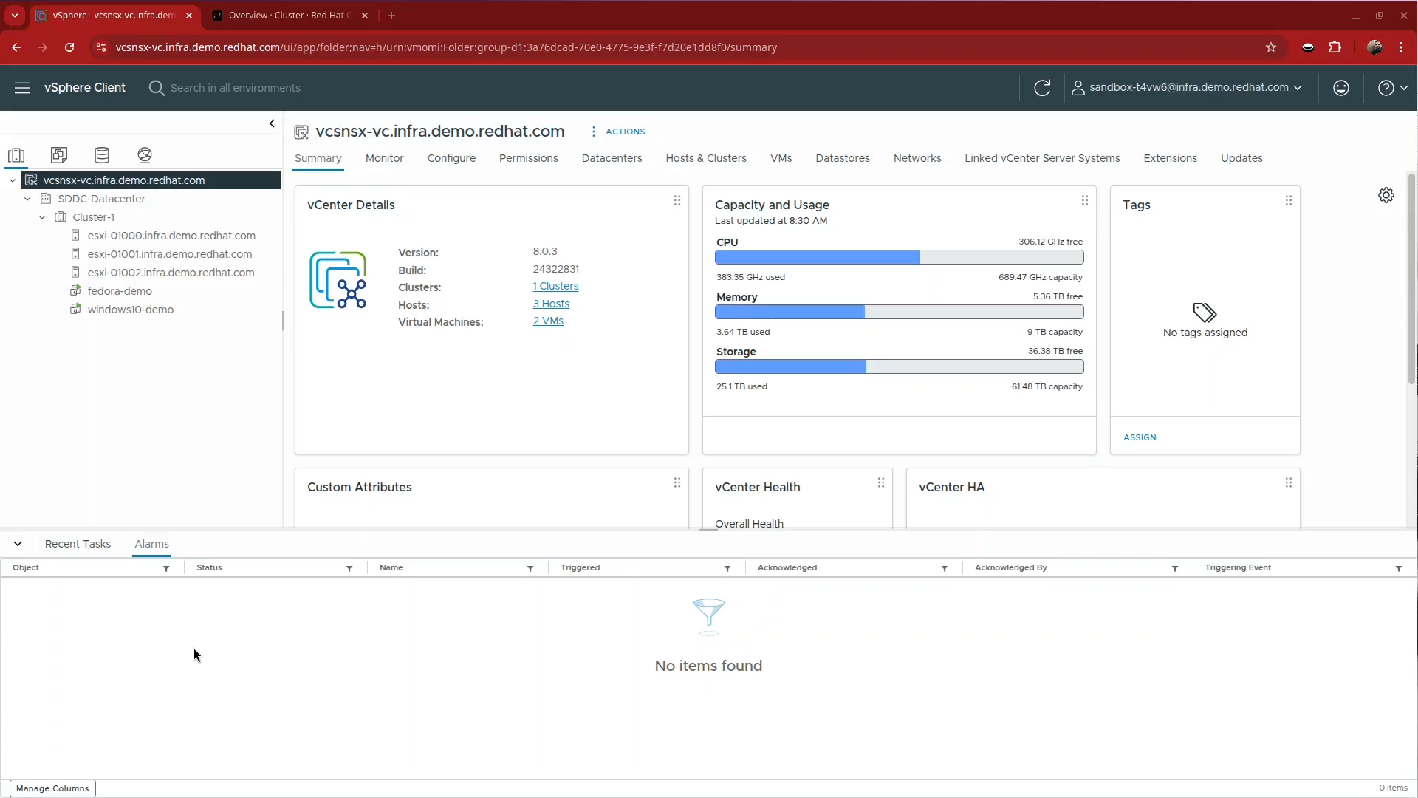1418x798 pixels.
Task: Collapse the inventory tree side panel
Action: point(272,123)
